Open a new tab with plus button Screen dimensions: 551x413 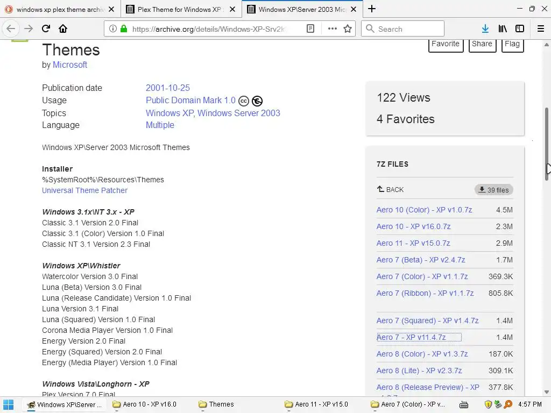click(372, 9)
